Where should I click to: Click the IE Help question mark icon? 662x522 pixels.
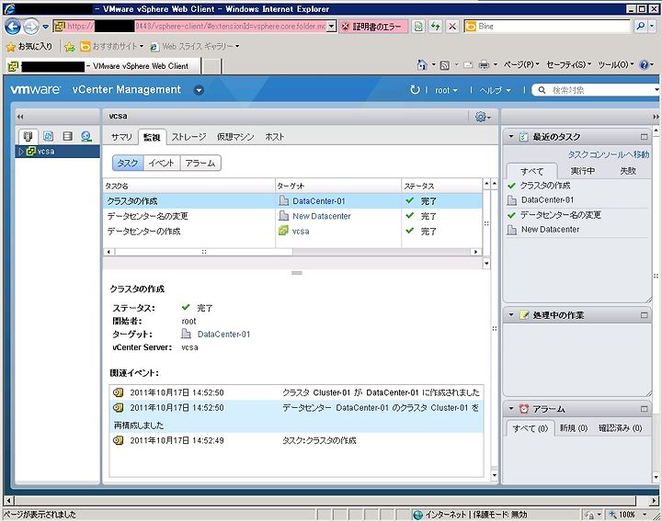[644, 64]
